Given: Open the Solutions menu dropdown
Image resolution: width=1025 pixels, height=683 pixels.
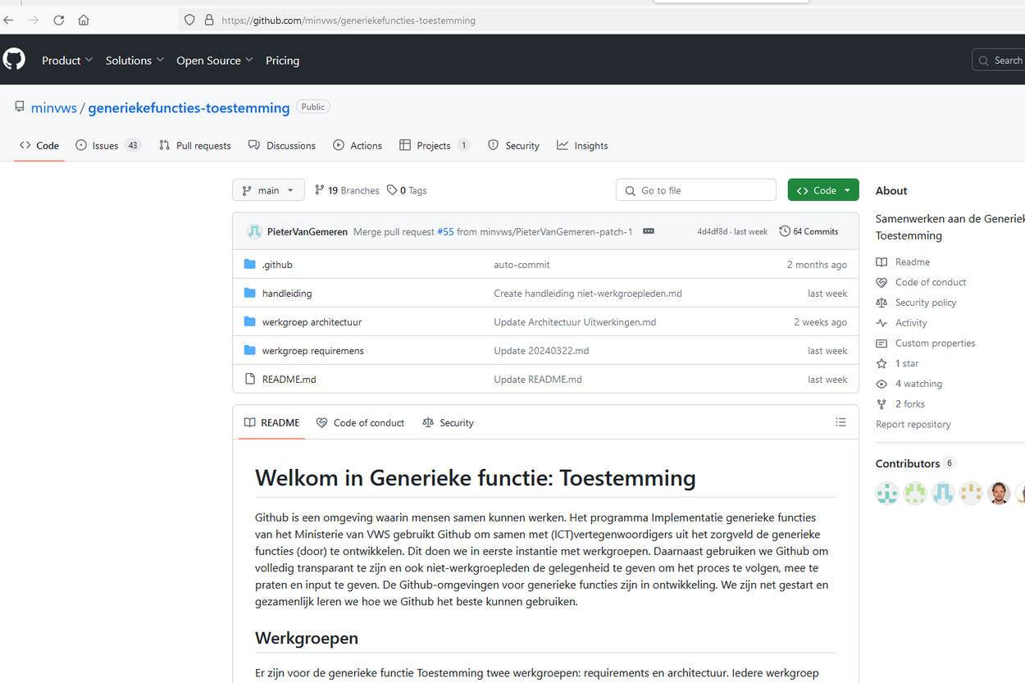Looking at the screenshot, I should pos(134,60).
